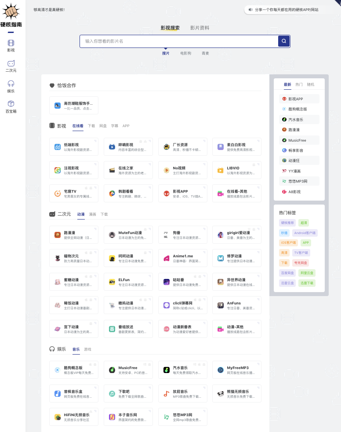Click the 韩剧看看 site icon

point(112,194)
